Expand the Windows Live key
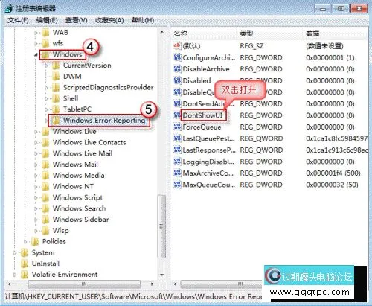 click(36, 132)
